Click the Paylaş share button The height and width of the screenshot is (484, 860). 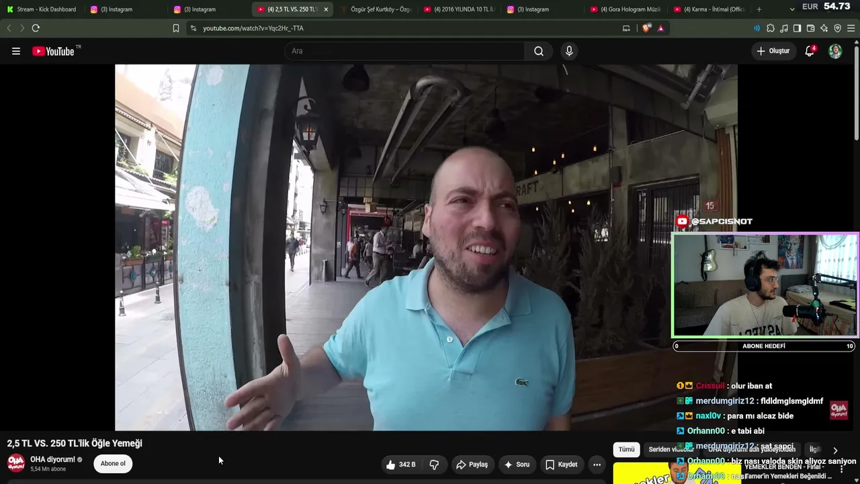coord(472,465)
